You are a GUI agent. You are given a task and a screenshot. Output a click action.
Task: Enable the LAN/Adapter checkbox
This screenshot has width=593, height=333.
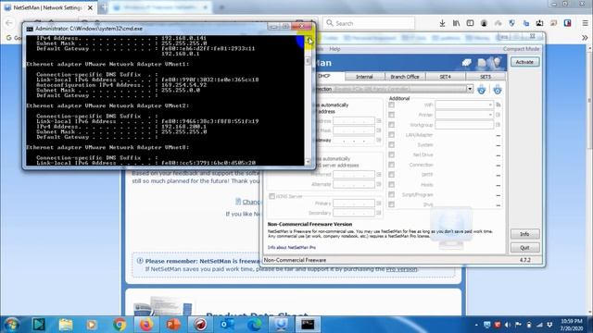[x=391, y=135]
